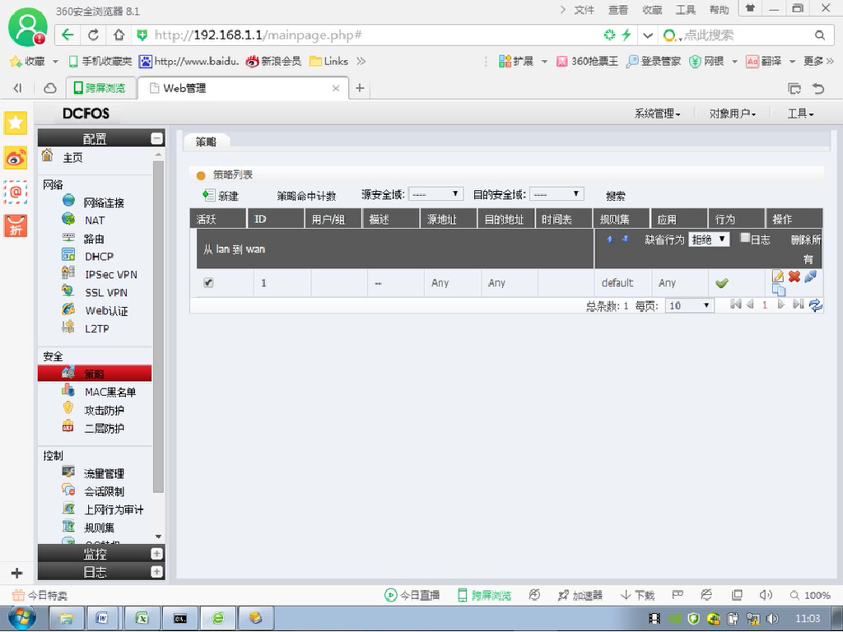Open a new browser tab with plus

coord(360,87)
